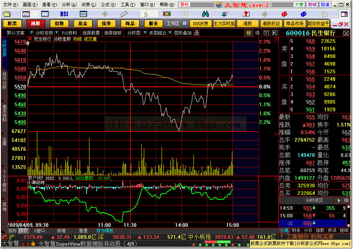Go to previous news with red left arrow
The image size is (354, 250).
click(x=23, y=244)
